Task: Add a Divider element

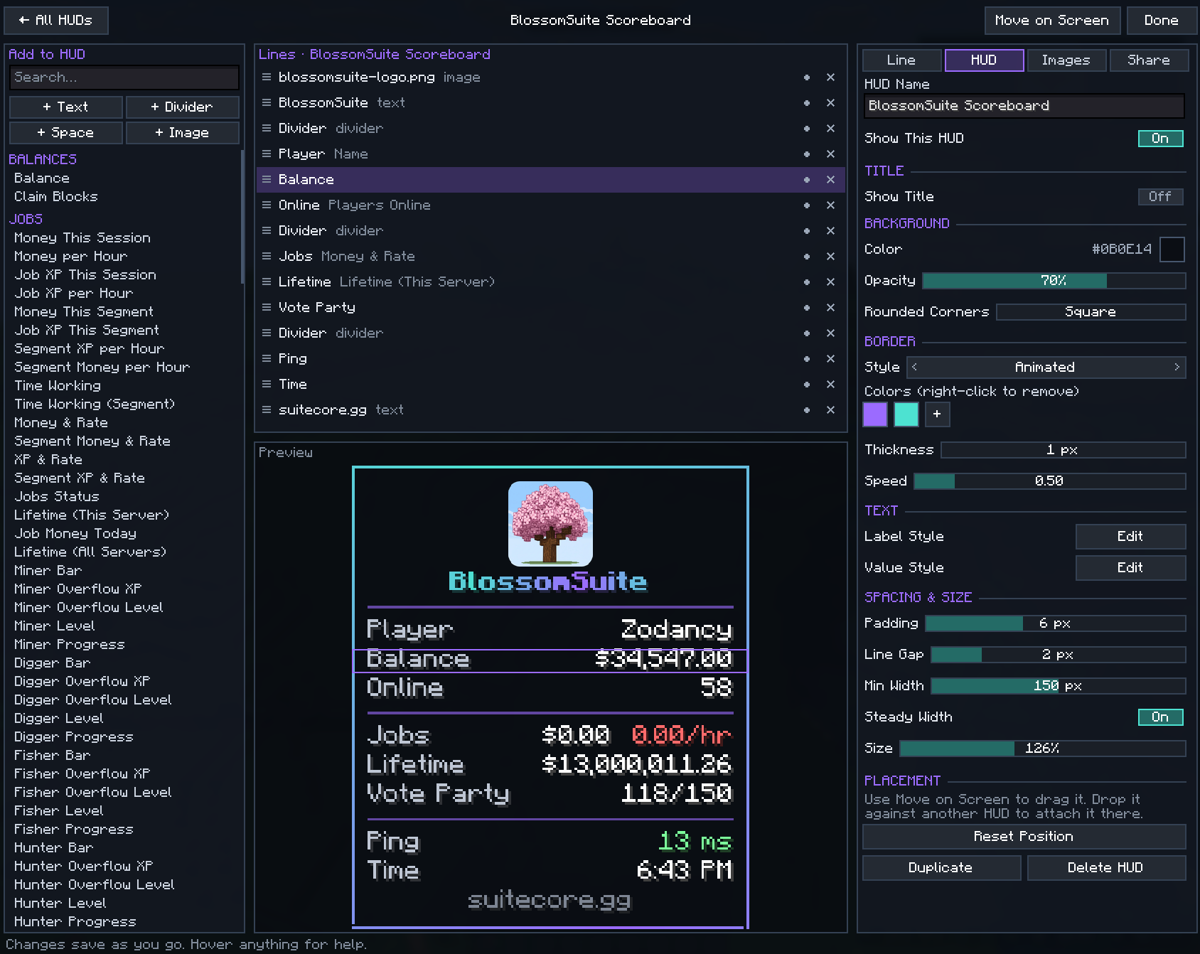Action: pyautogui.click(x=182, y=107)
